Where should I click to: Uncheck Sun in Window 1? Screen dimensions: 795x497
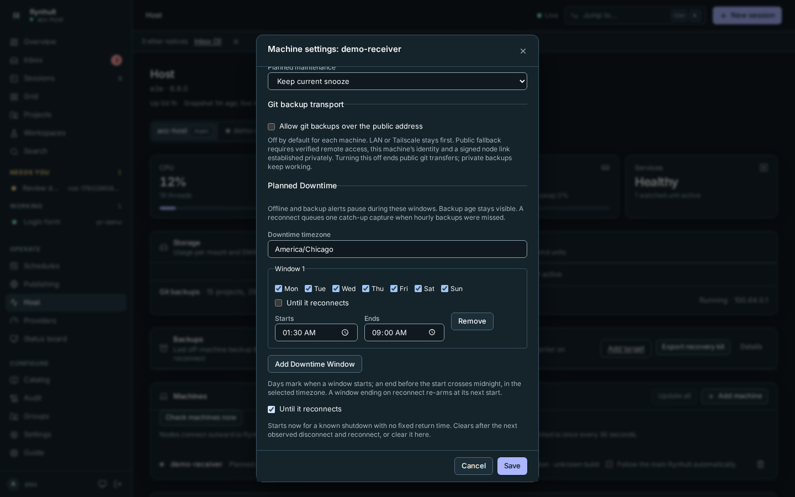(x=444, y=288)
